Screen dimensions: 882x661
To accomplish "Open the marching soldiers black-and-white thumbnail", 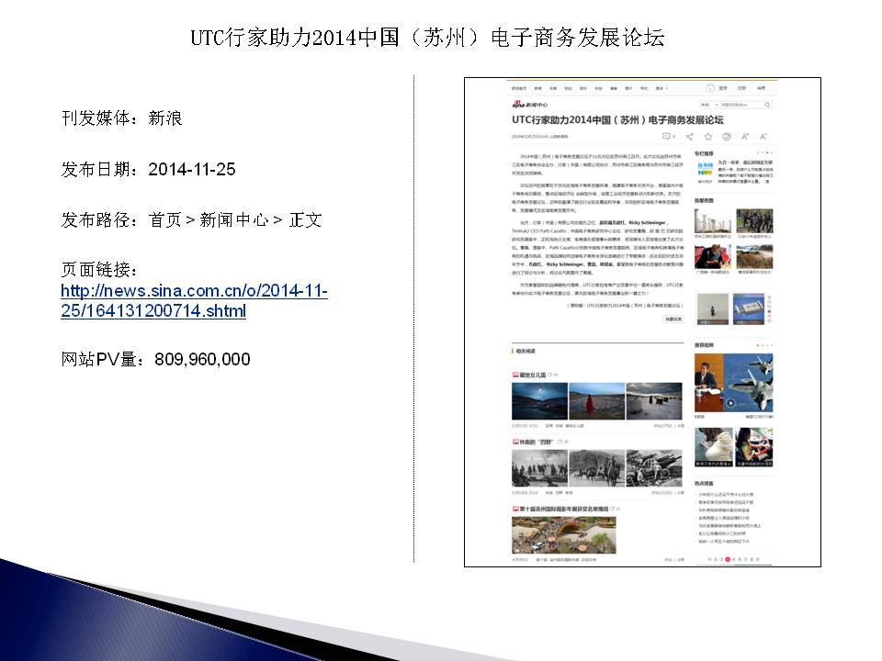I will coord(539,468).
